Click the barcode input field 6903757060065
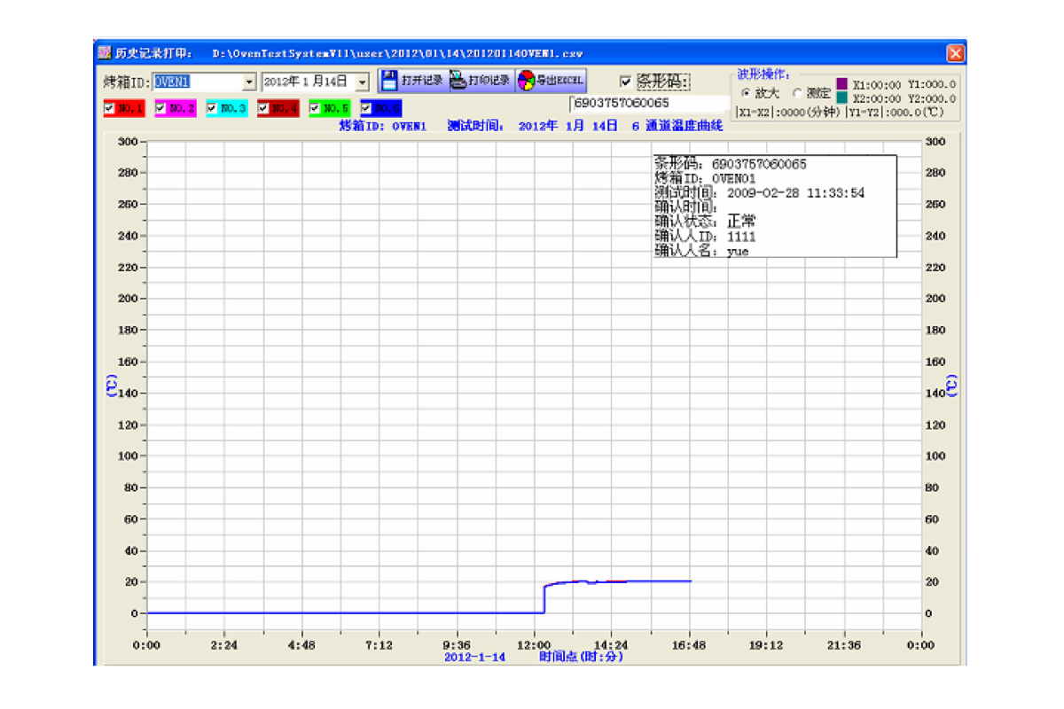The width and height of the screenshot is (1064, 709). pyautogui.click(x=647, y=104)
